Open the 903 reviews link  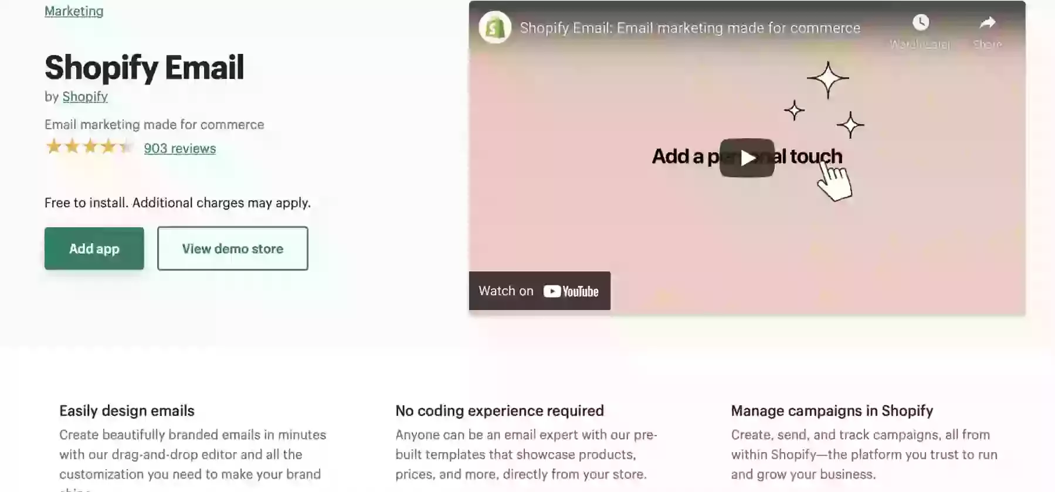pyautogui.click(x=180, y=148)
